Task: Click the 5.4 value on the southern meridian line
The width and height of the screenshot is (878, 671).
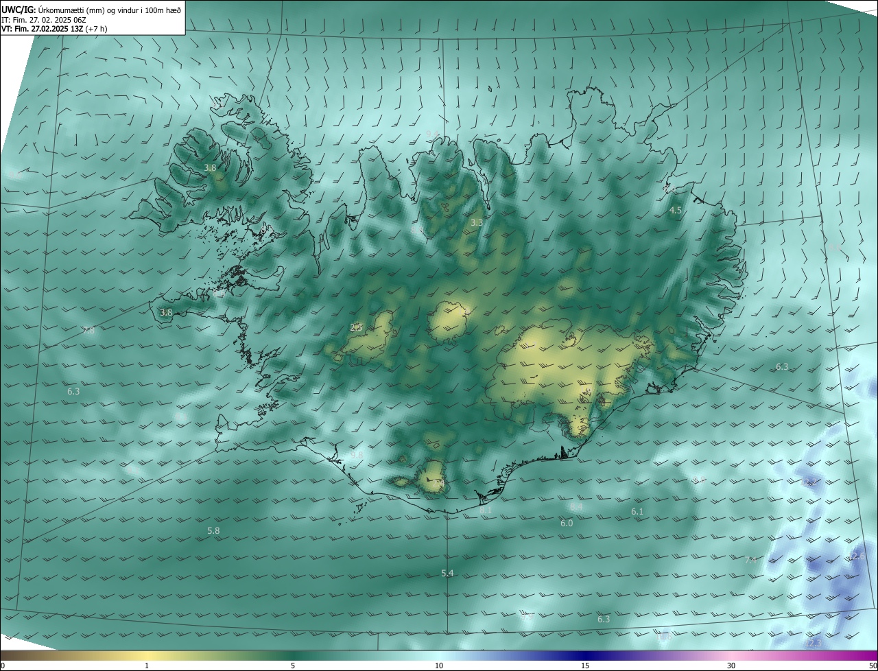Action: [447, 574]
